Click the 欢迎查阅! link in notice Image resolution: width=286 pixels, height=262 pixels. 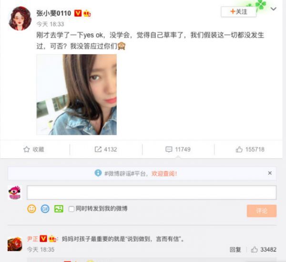point(164,173)
